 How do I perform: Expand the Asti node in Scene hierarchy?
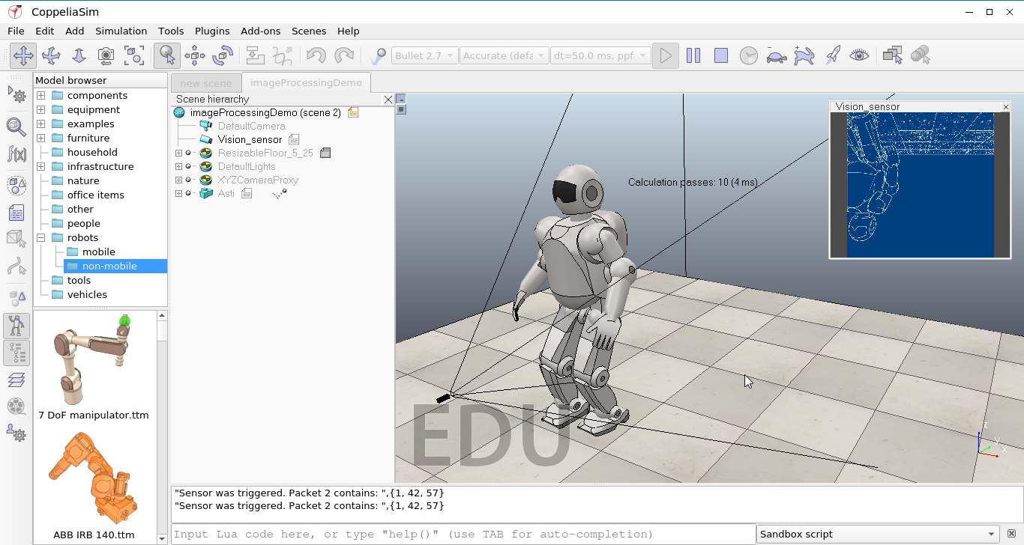click(178, 194)
